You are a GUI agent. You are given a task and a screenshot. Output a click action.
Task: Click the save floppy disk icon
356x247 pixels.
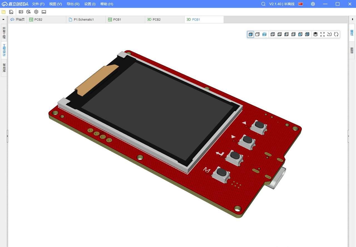(11, 12)
